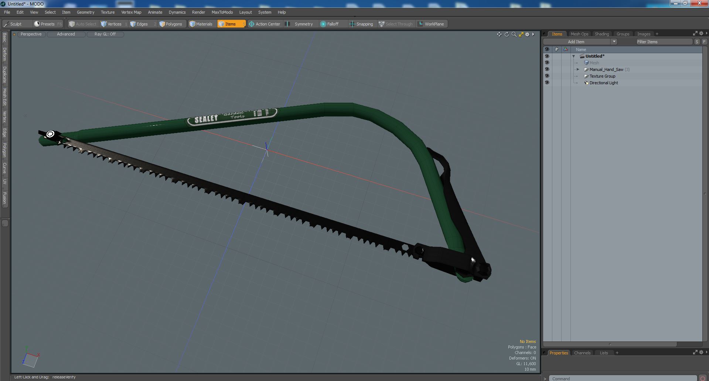This screenshot has height=381, width=709.
Task: Open the Action Center options
Action: [x=265, y=24]
